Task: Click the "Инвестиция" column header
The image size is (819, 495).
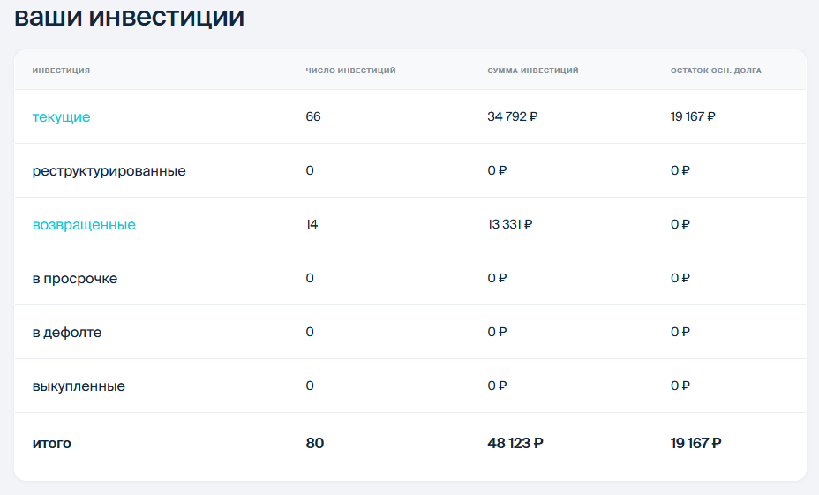Action: (x=61, y=71)
